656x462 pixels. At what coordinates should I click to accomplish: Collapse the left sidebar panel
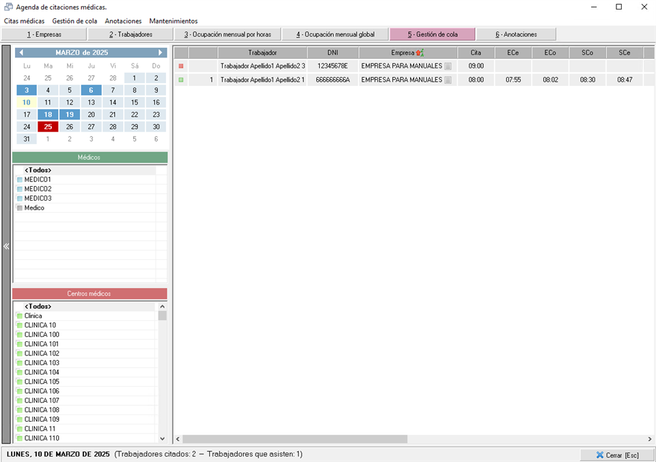click(x=6, y=246)
